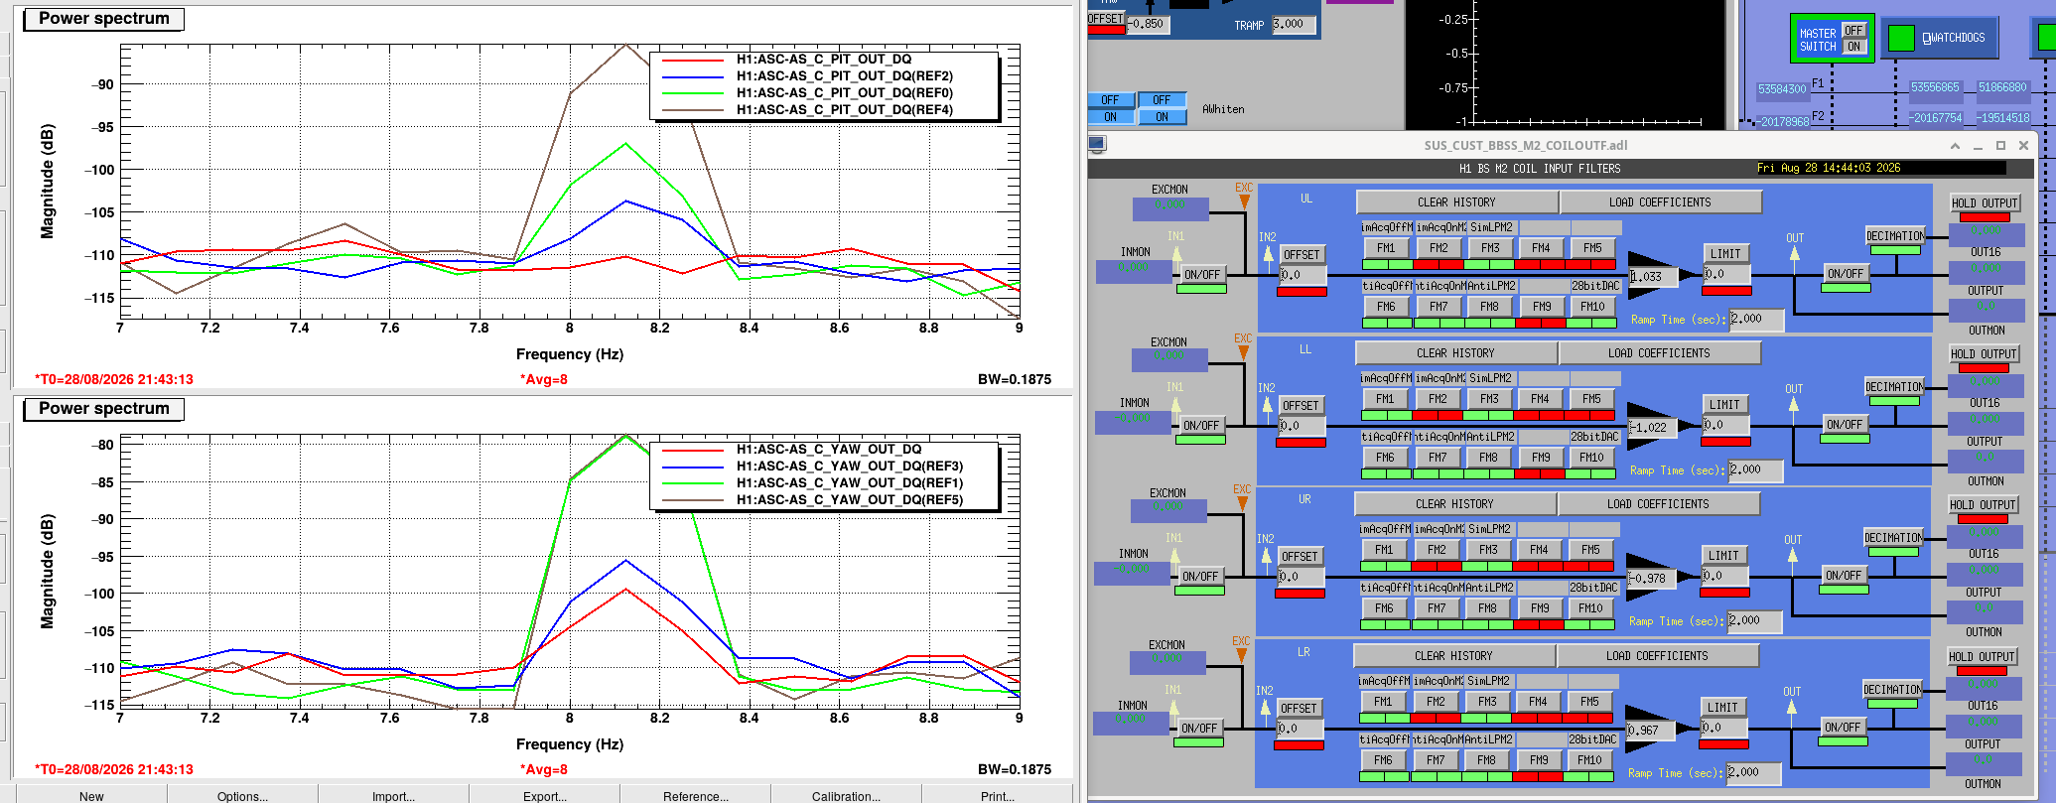Click LOAD COEFFICIENTS for the LL filter
2056x803 pixels.
tap(1659, 353)
